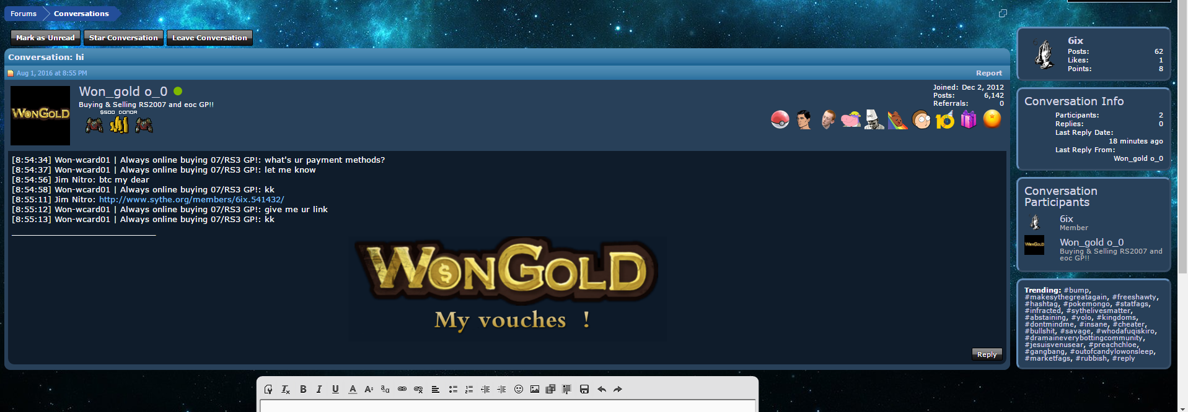Toggle underline formatting in the editor toolbar

335,389
